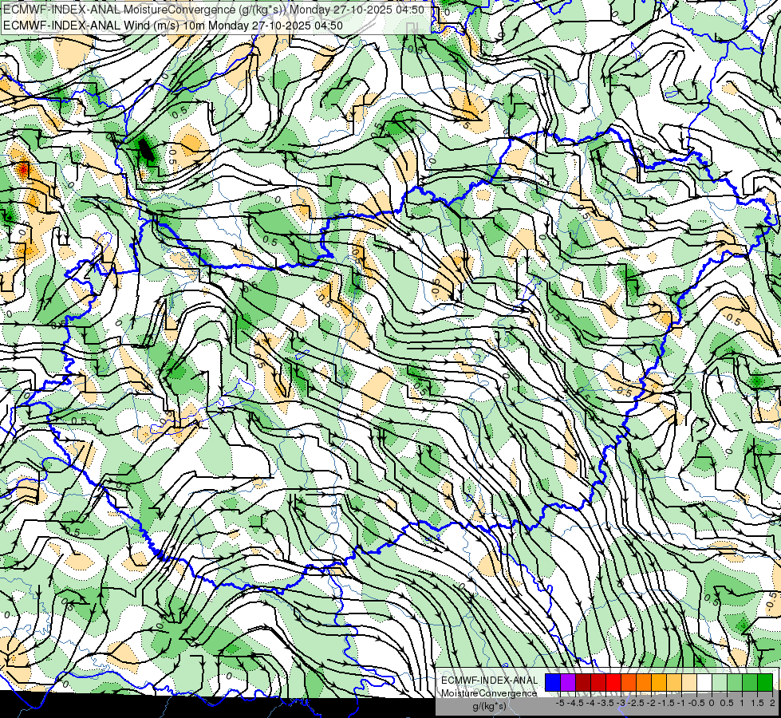Click the blue swatch in the legend

point(553,682)
